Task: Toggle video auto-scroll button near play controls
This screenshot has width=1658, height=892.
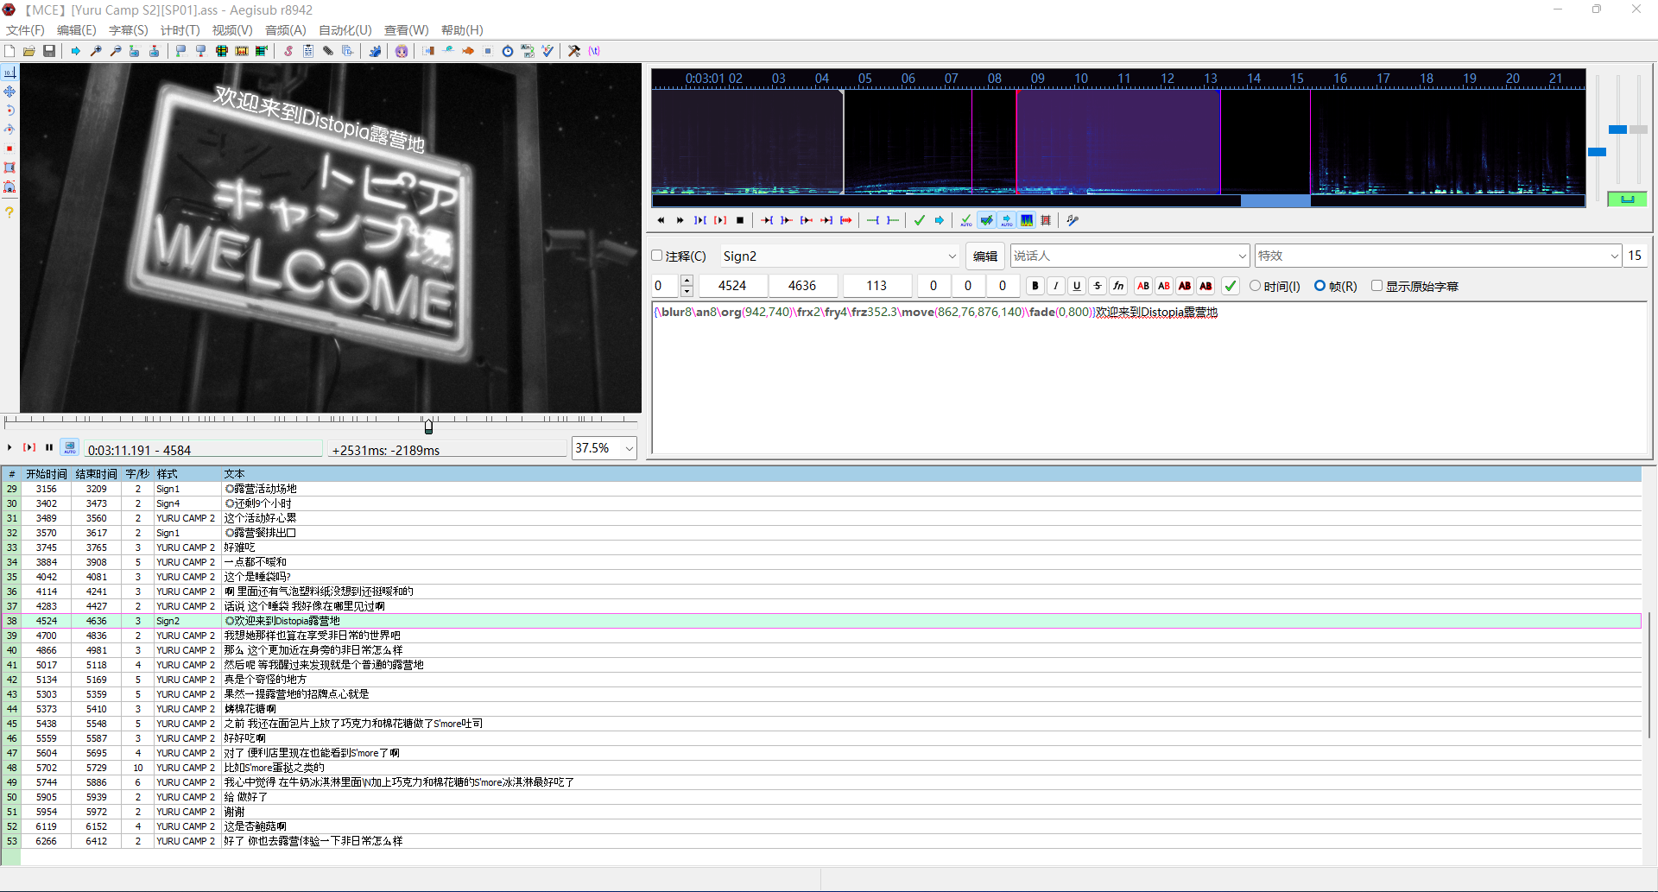Action: [70, 447]
